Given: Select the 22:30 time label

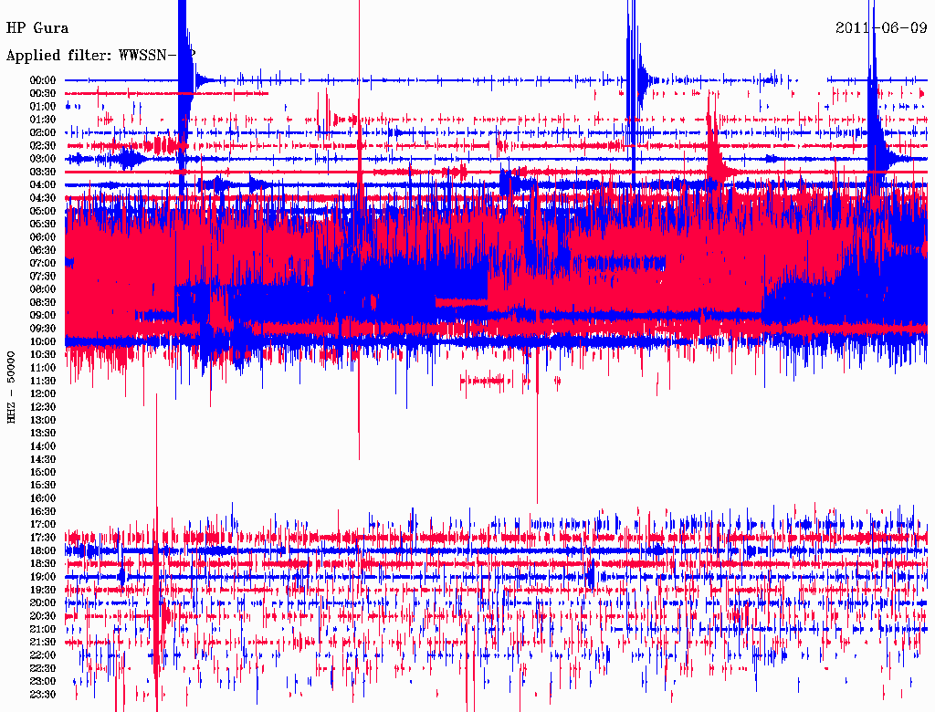Looking at the screenshot, I should point(43,668).
